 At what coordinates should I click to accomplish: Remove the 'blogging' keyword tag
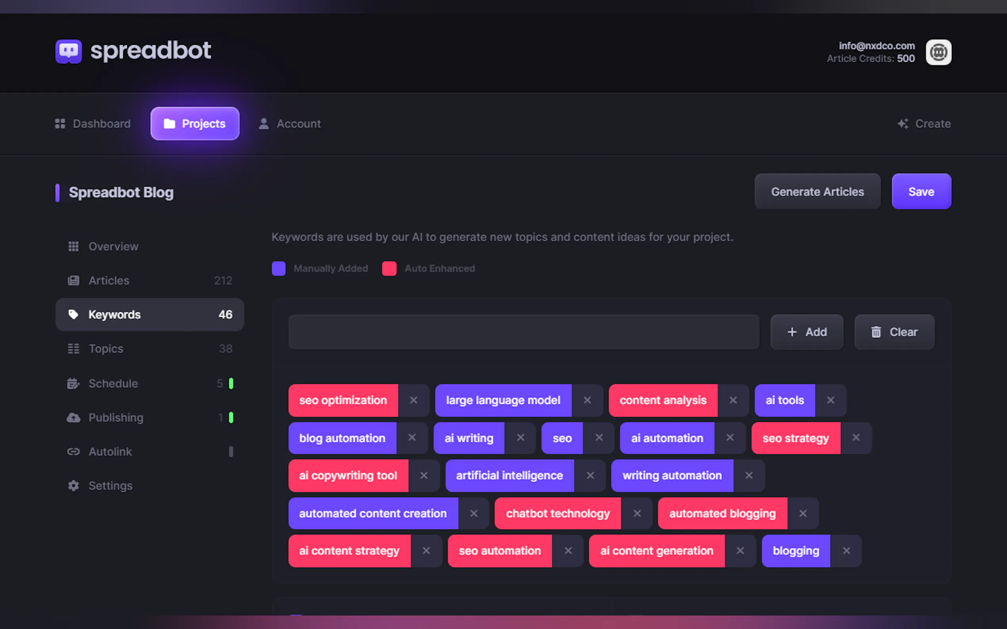(846, 551)
